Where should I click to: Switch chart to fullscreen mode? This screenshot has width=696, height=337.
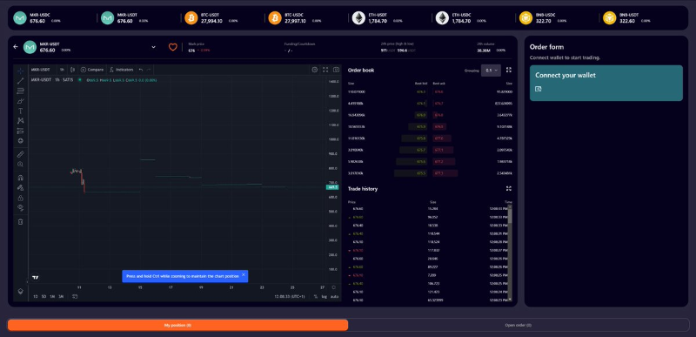(x=325, y=70)
